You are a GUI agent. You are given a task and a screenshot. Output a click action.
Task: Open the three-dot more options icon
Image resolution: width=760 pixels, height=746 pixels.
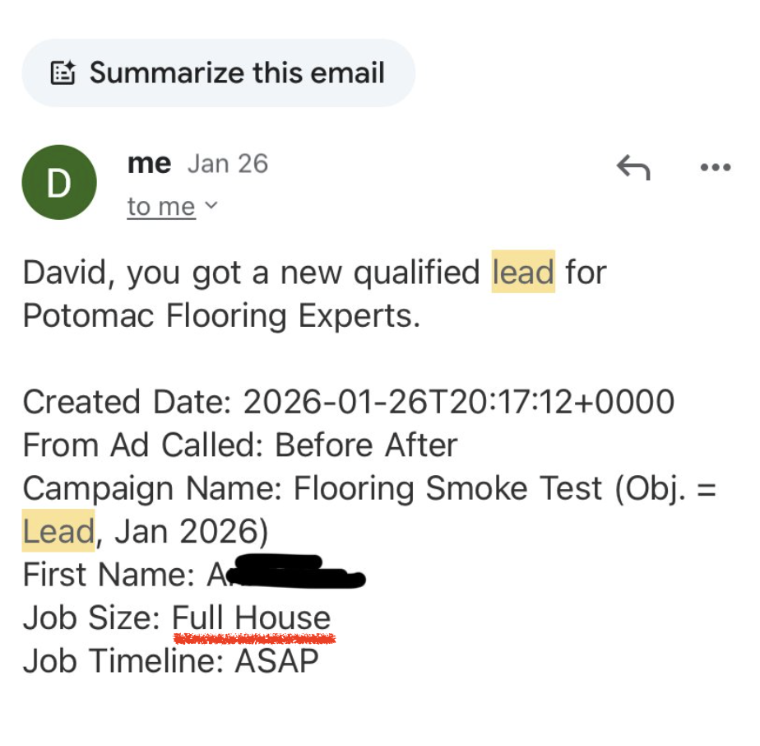click(x=715, y=166)
